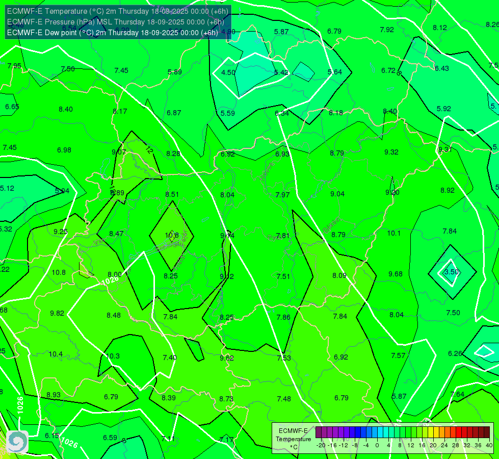Click the 9.07 value on the map
The image size is (499, 459).
119,152
